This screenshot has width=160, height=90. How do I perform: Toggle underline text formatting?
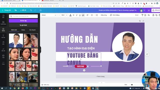[x=80, y=15]
